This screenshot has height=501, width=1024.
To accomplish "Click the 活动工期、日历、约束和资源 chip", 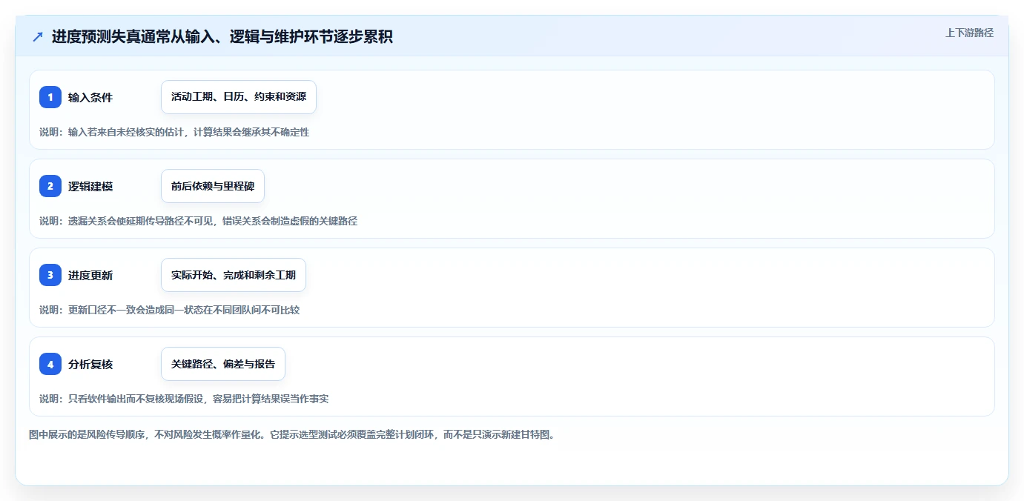I will (239, 97).
